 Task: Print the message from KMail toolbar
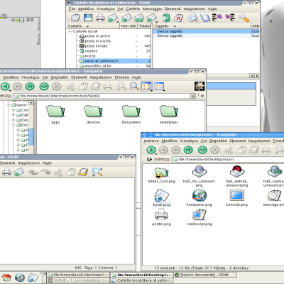pyautogui.click(x=100, y=18)
